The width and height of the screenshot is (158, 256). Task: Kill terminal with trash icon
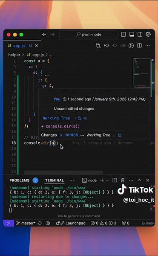coord(123,180)
